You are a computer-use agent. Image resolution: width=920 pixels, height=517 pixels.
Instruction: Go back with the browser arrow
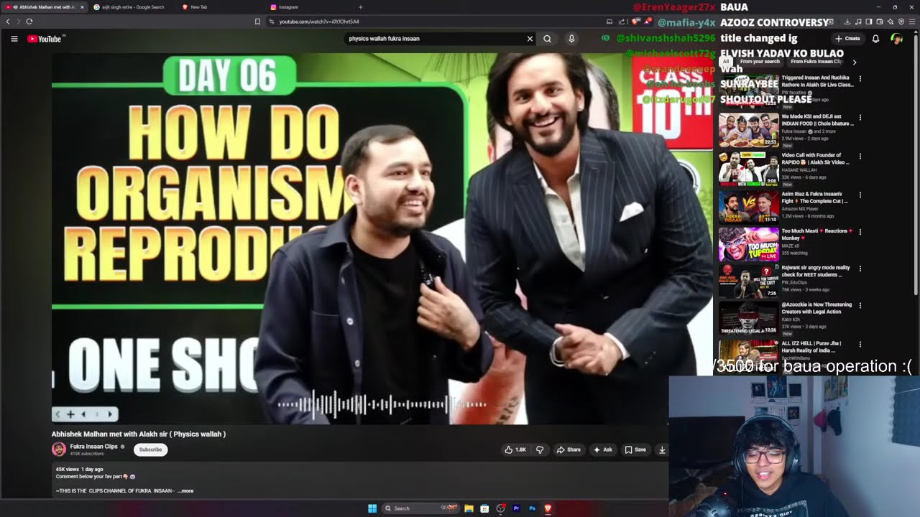[8, 22]
